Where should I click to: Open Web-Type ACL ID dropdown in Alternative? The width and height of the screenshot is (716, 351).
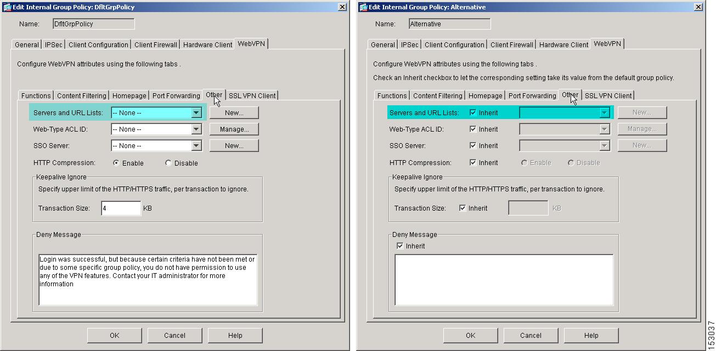(605, 129)
